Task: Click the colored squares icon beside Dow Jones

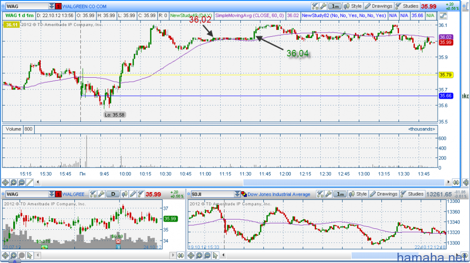Action: tap(244, 194)
